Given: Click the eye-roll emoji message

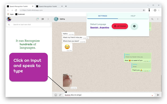Looking at the screenshot, I should click(67, 47).
